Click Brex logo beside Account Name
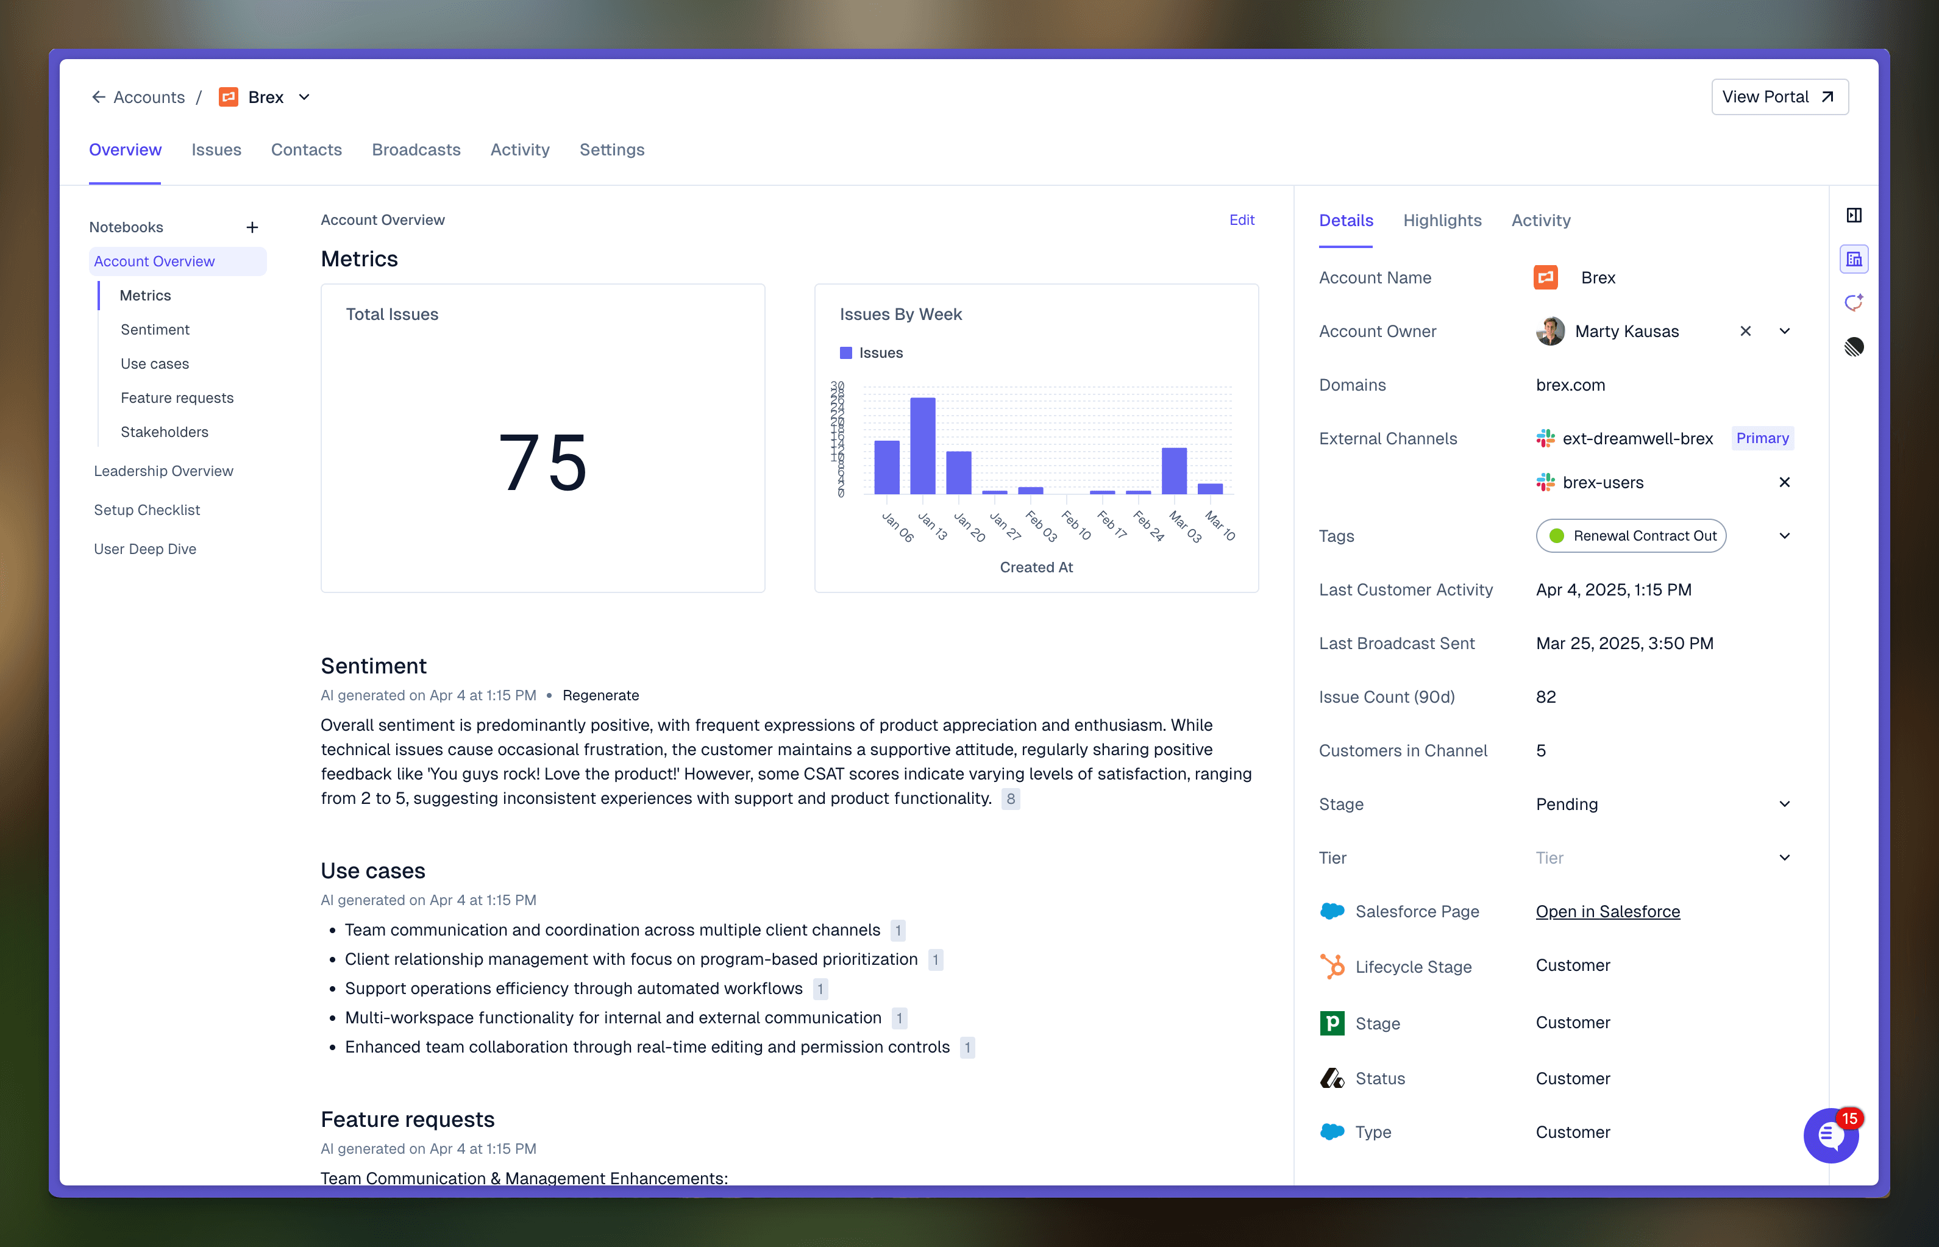The height and width of the screenshot is (1247, 1939). coord(1546,278)
